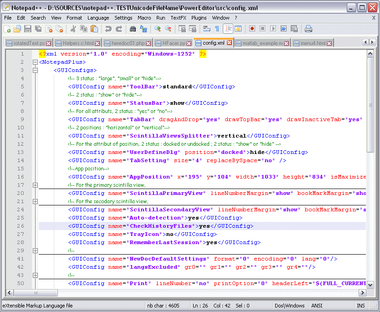
Task: Open the Macro menu
Action: pos(144,18)
